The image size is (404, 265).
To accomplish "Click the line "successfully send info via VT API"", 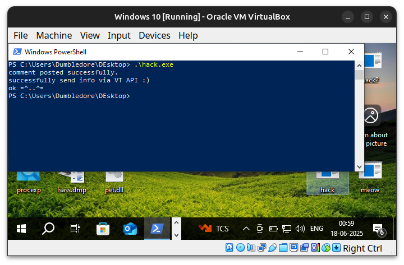I will [79, 80].
